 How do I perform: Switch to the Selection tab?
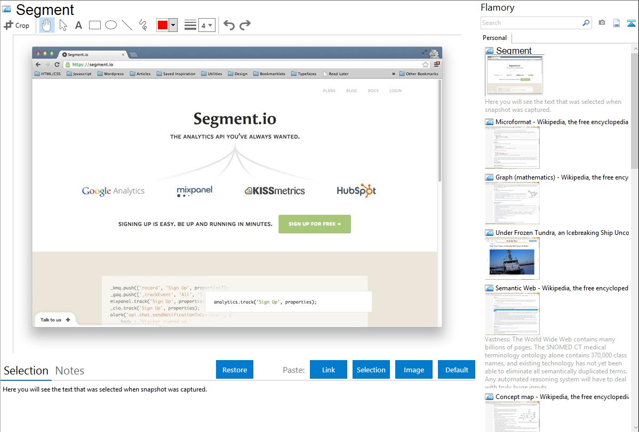pos(26,371)
